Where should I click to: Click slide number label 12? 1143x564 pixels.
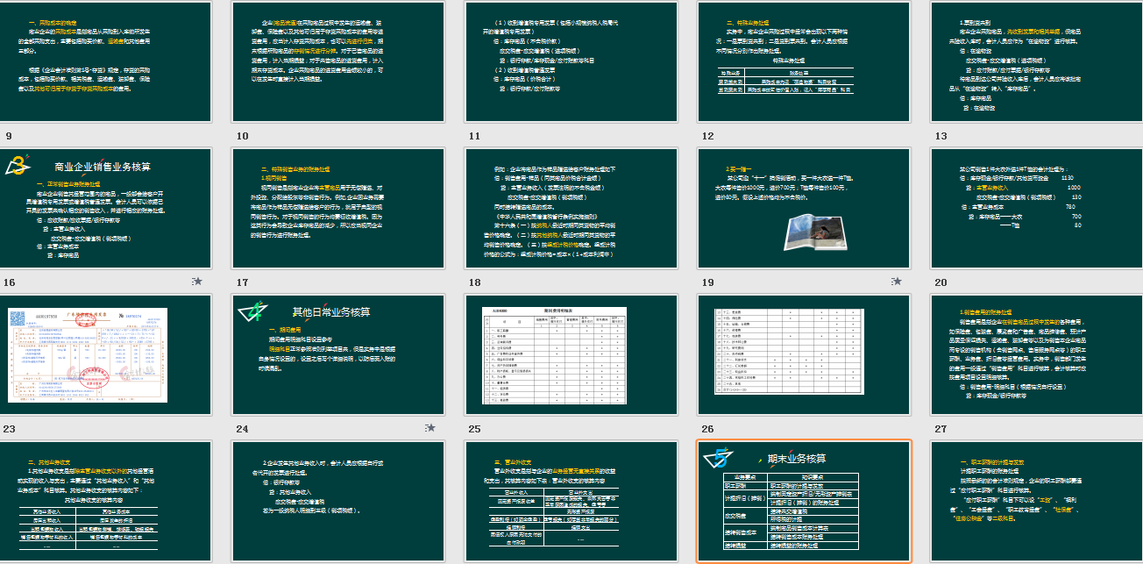tap(707, 136)
